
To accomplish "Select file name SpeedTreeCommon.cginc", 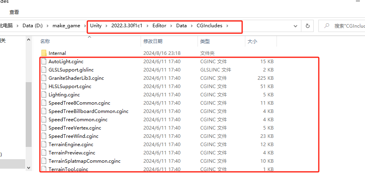I will [78, 119].
